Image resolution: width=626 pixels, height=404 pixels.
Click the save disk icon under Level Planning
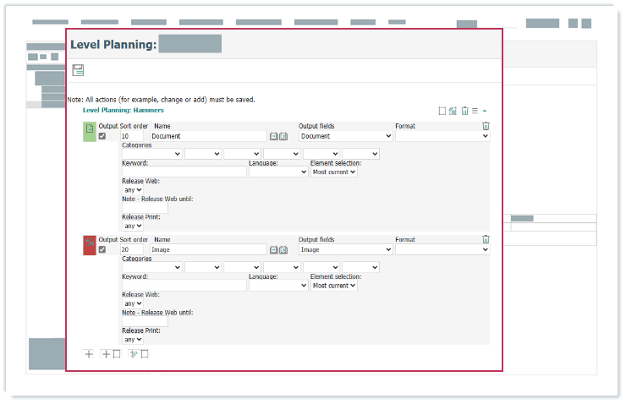click(x=78, y=70)
